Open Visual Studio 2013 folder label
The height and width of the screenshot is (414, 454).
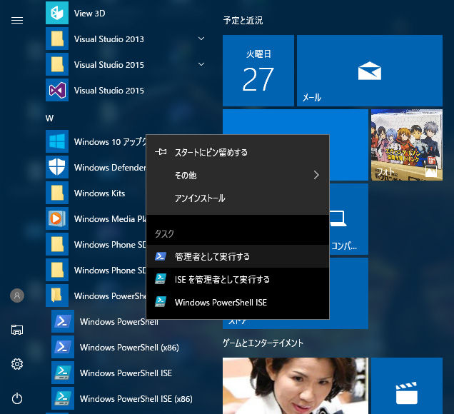109,39
